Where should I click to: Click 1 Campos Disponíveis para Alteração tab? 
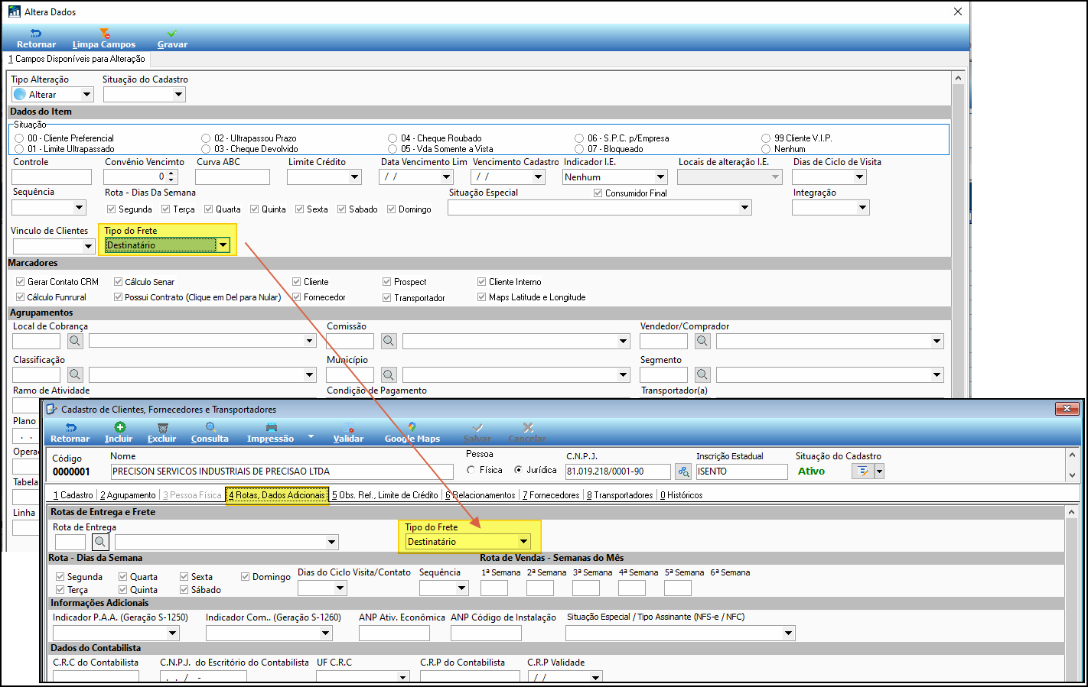[77, 59]
